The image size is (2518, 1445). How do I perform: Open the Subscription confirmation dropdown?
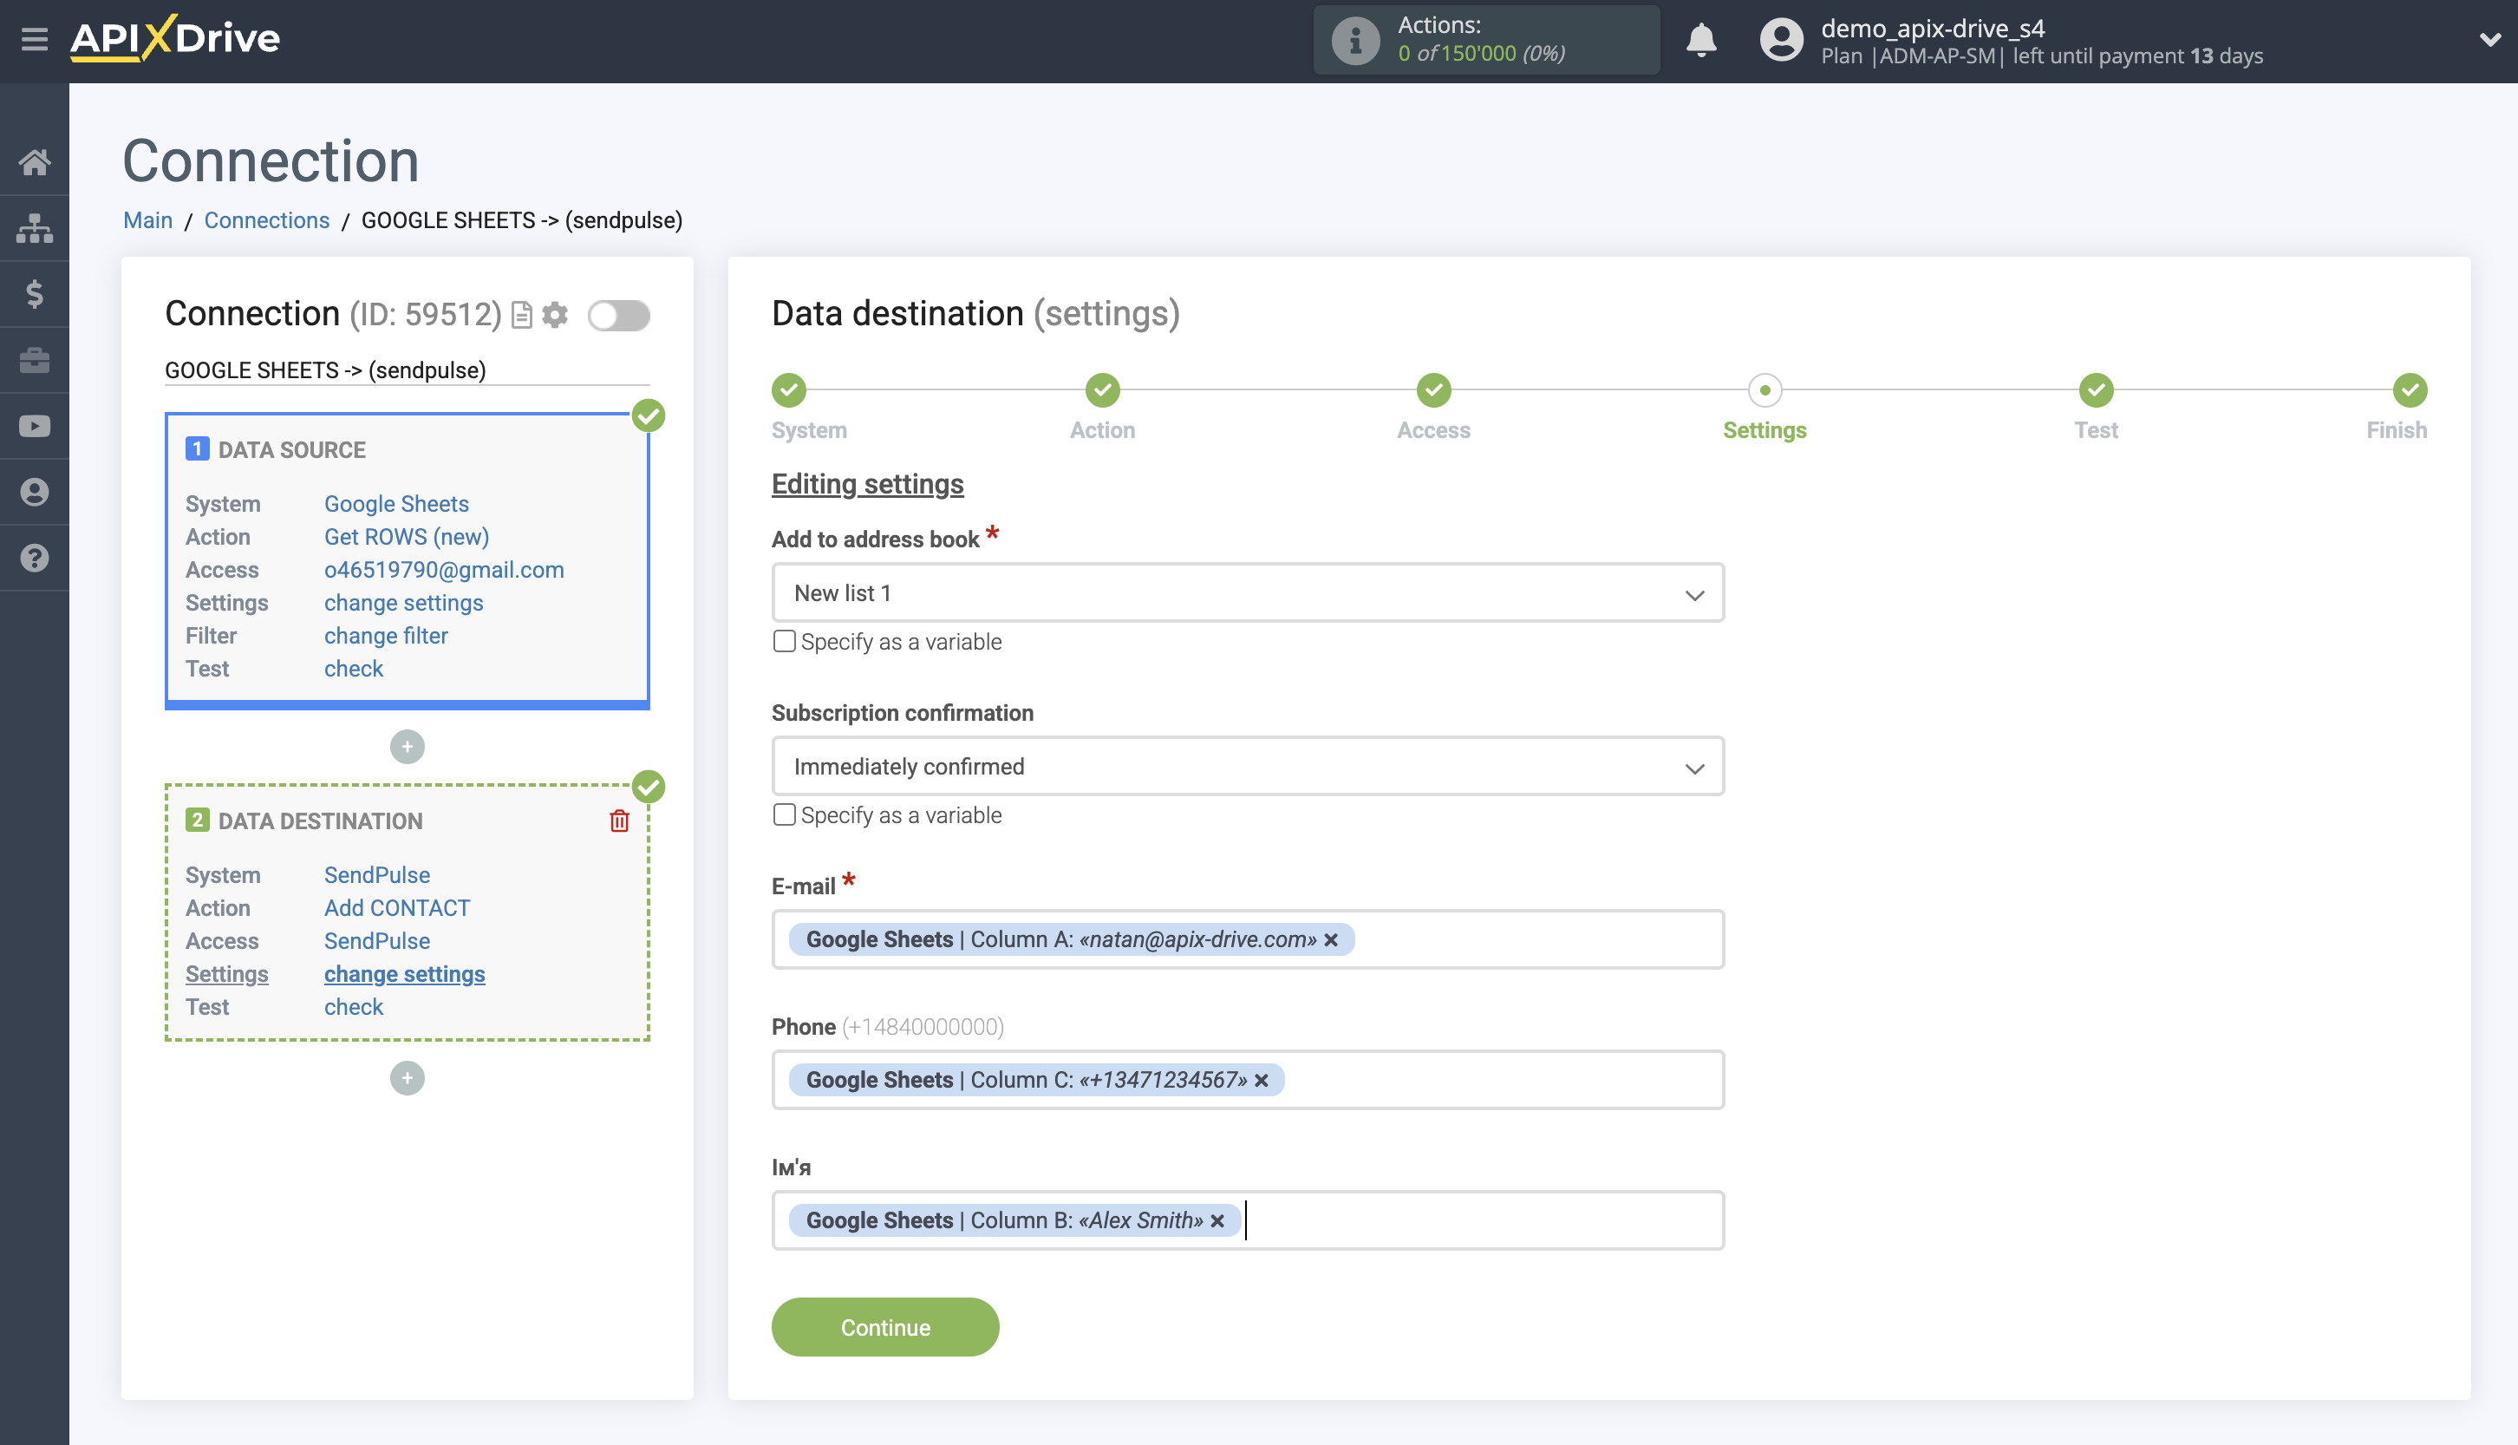[1248, 766]
